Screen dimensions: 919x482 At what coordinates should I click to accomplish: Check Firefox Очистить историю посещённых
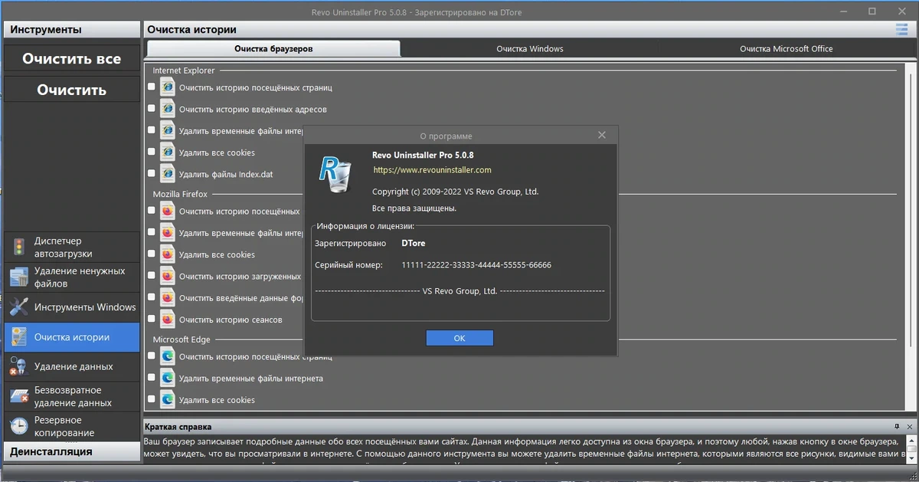click(x=152, y=210)
